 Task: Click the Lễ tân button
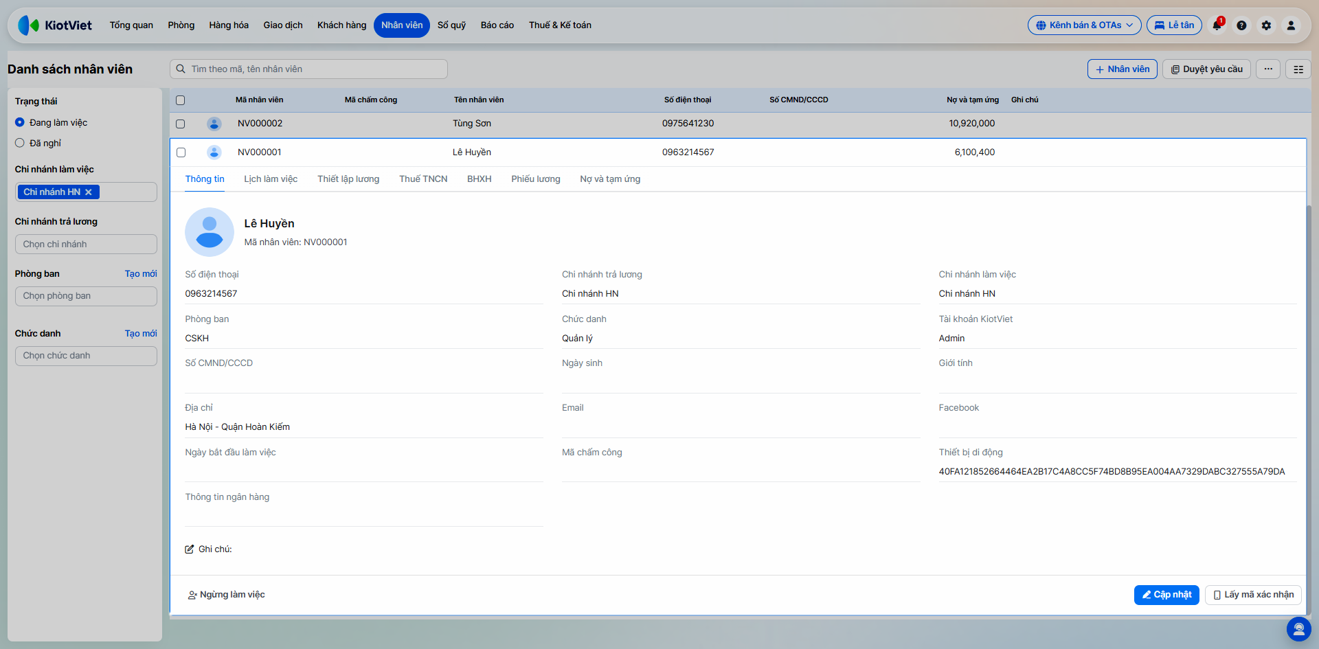1175,25
